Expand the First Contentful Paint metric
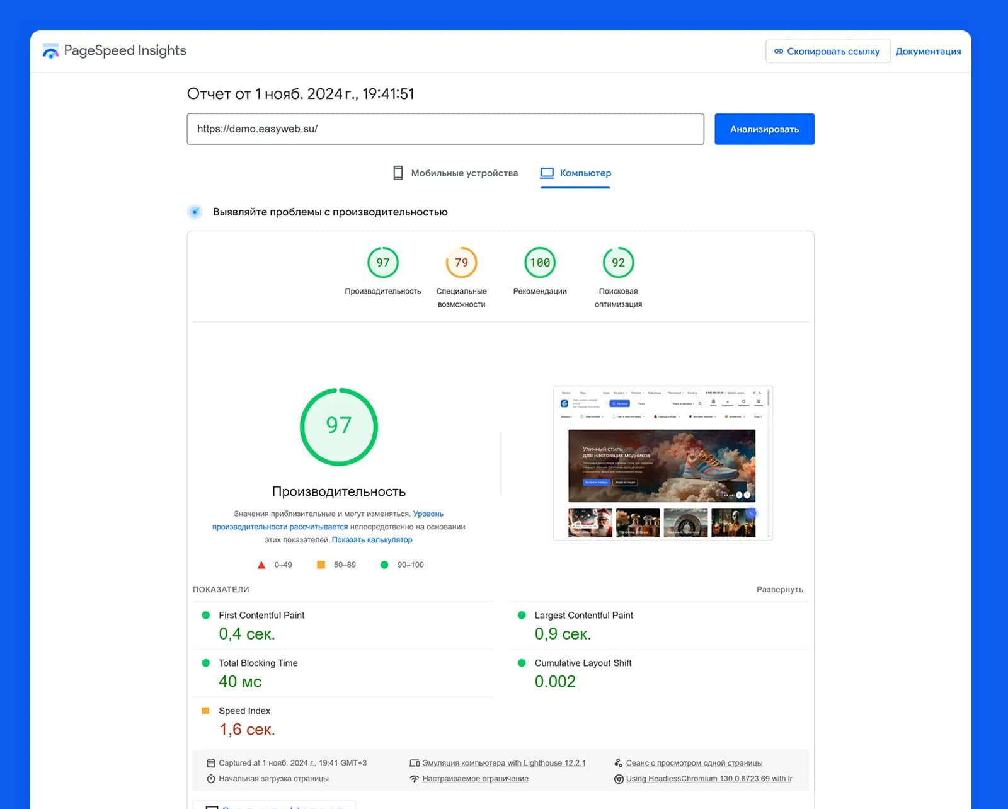This screenshot has height=809, width=1008. (x=343, y=626)
